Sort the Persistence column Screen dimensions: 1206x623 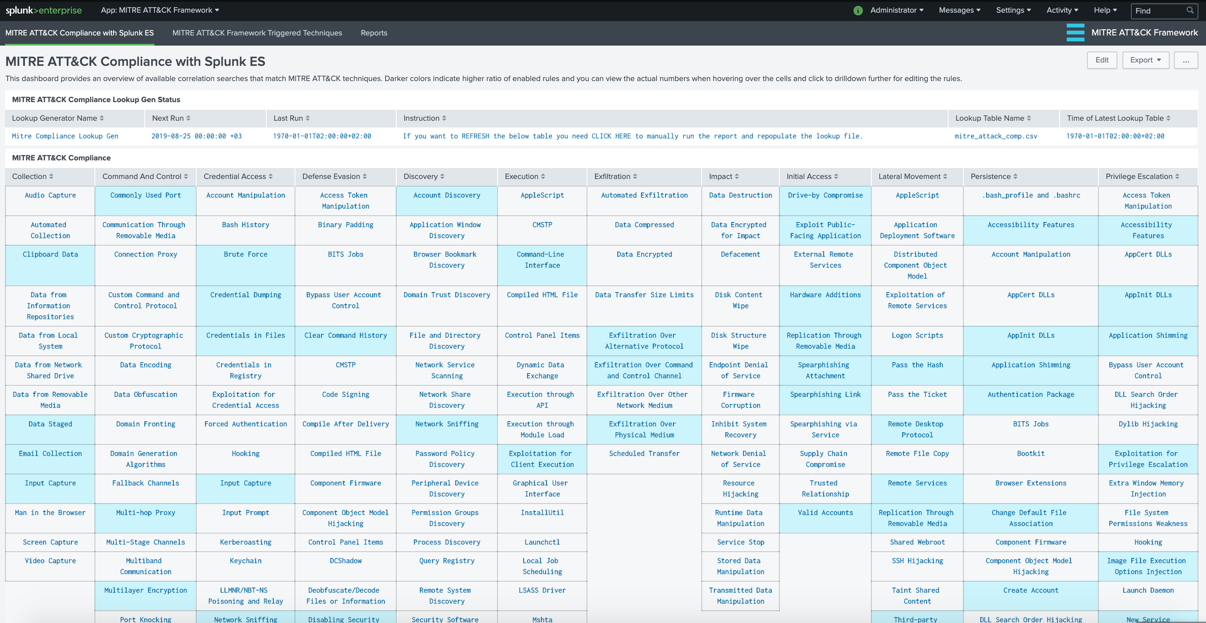pos(994,176)
